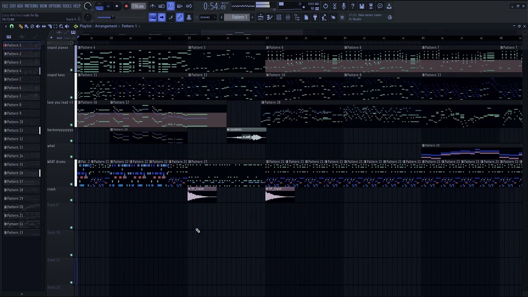This screenshot has height=297, width=528.
Task: Click the tempo field showing 116
Action: [x=138, y=6]
